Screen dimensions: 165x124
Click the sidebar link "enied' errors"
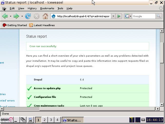7,101
